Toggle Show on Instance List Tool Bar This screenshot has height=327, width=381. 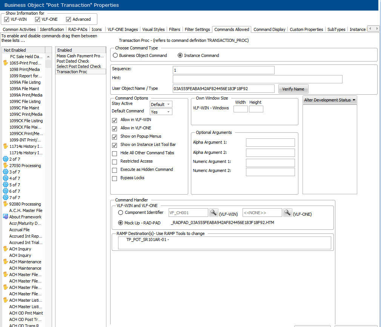point(114,145)
